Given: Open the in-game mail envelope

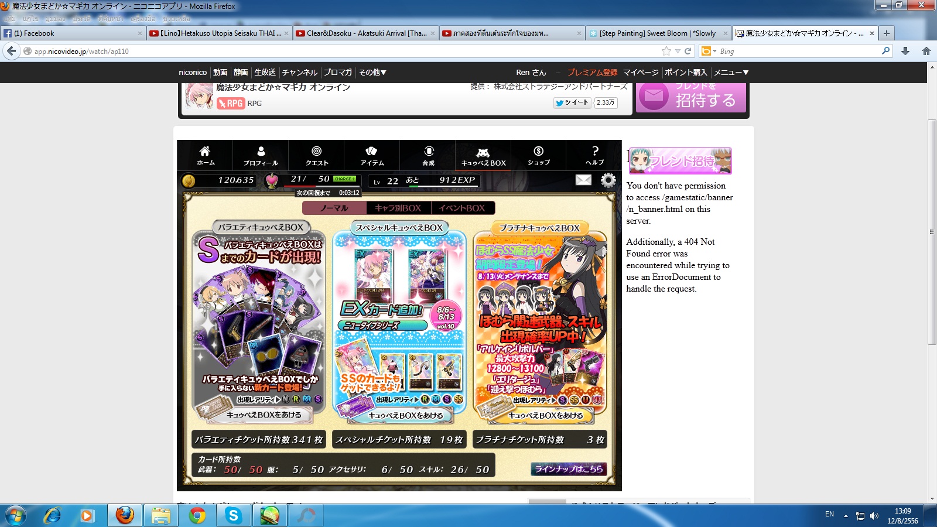Looking at the screenshot, I should click(x=583, y=180).
